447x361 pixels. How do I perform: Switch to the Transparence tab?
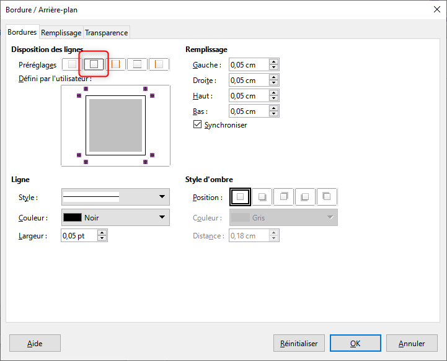[106, 33]
